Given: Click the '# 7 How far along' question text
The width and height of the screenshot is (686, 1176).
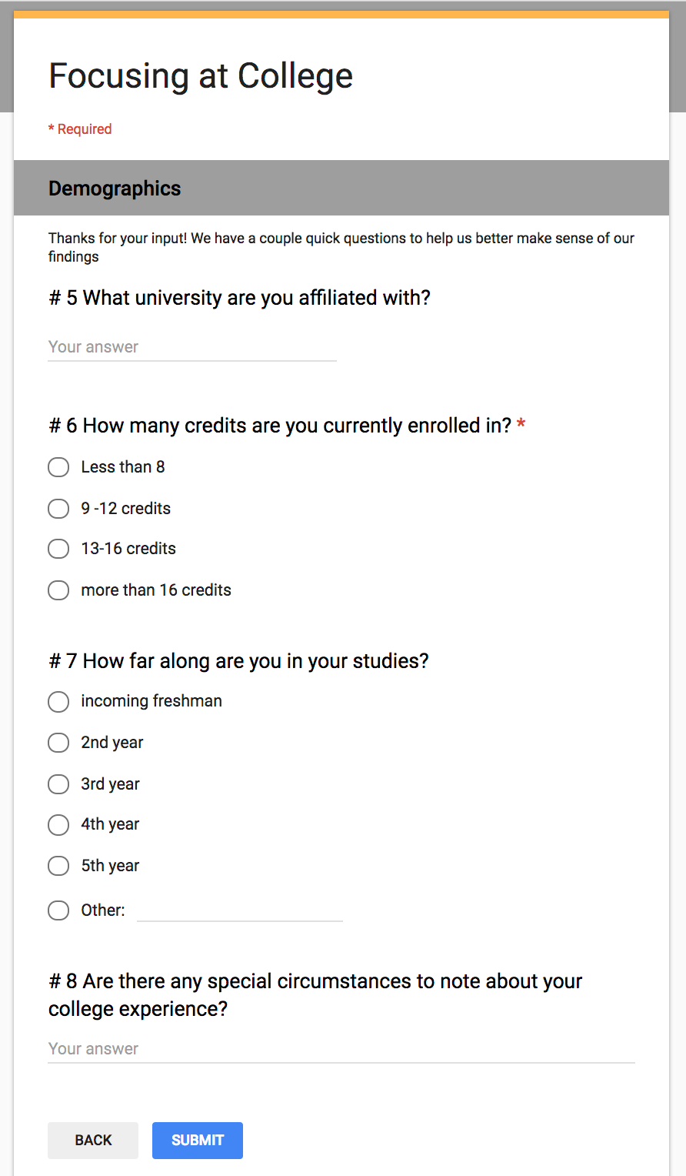Looking at the screenshot, I should point(238,661).
